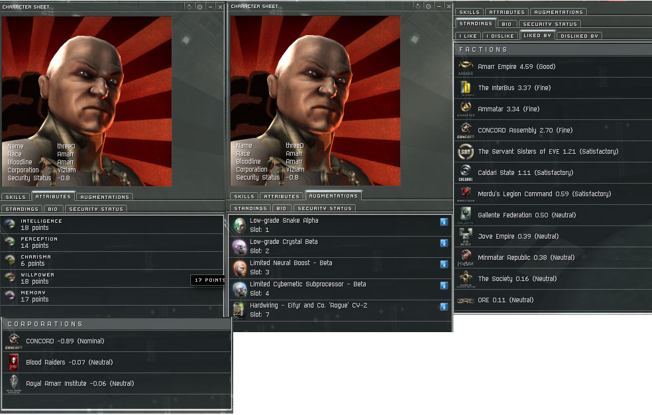
Task: Click the Limited Neural Boost Beta implant icon
Action: pyautogui.click(x=239, y=268)
